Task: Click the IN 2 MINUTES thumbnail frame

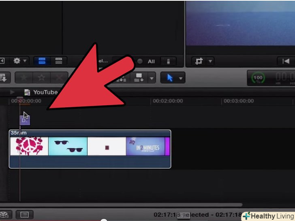Action: [145, 146]
